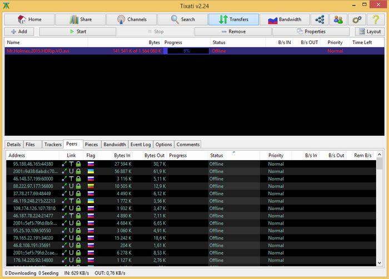Open the Search section
This screenshot has width=389, height=279.
point(182,19)
